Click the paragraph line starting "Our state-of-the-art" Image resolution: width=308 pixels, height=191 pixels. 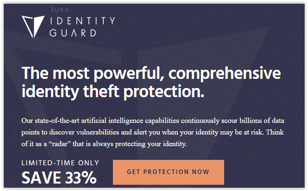[153, 120]
